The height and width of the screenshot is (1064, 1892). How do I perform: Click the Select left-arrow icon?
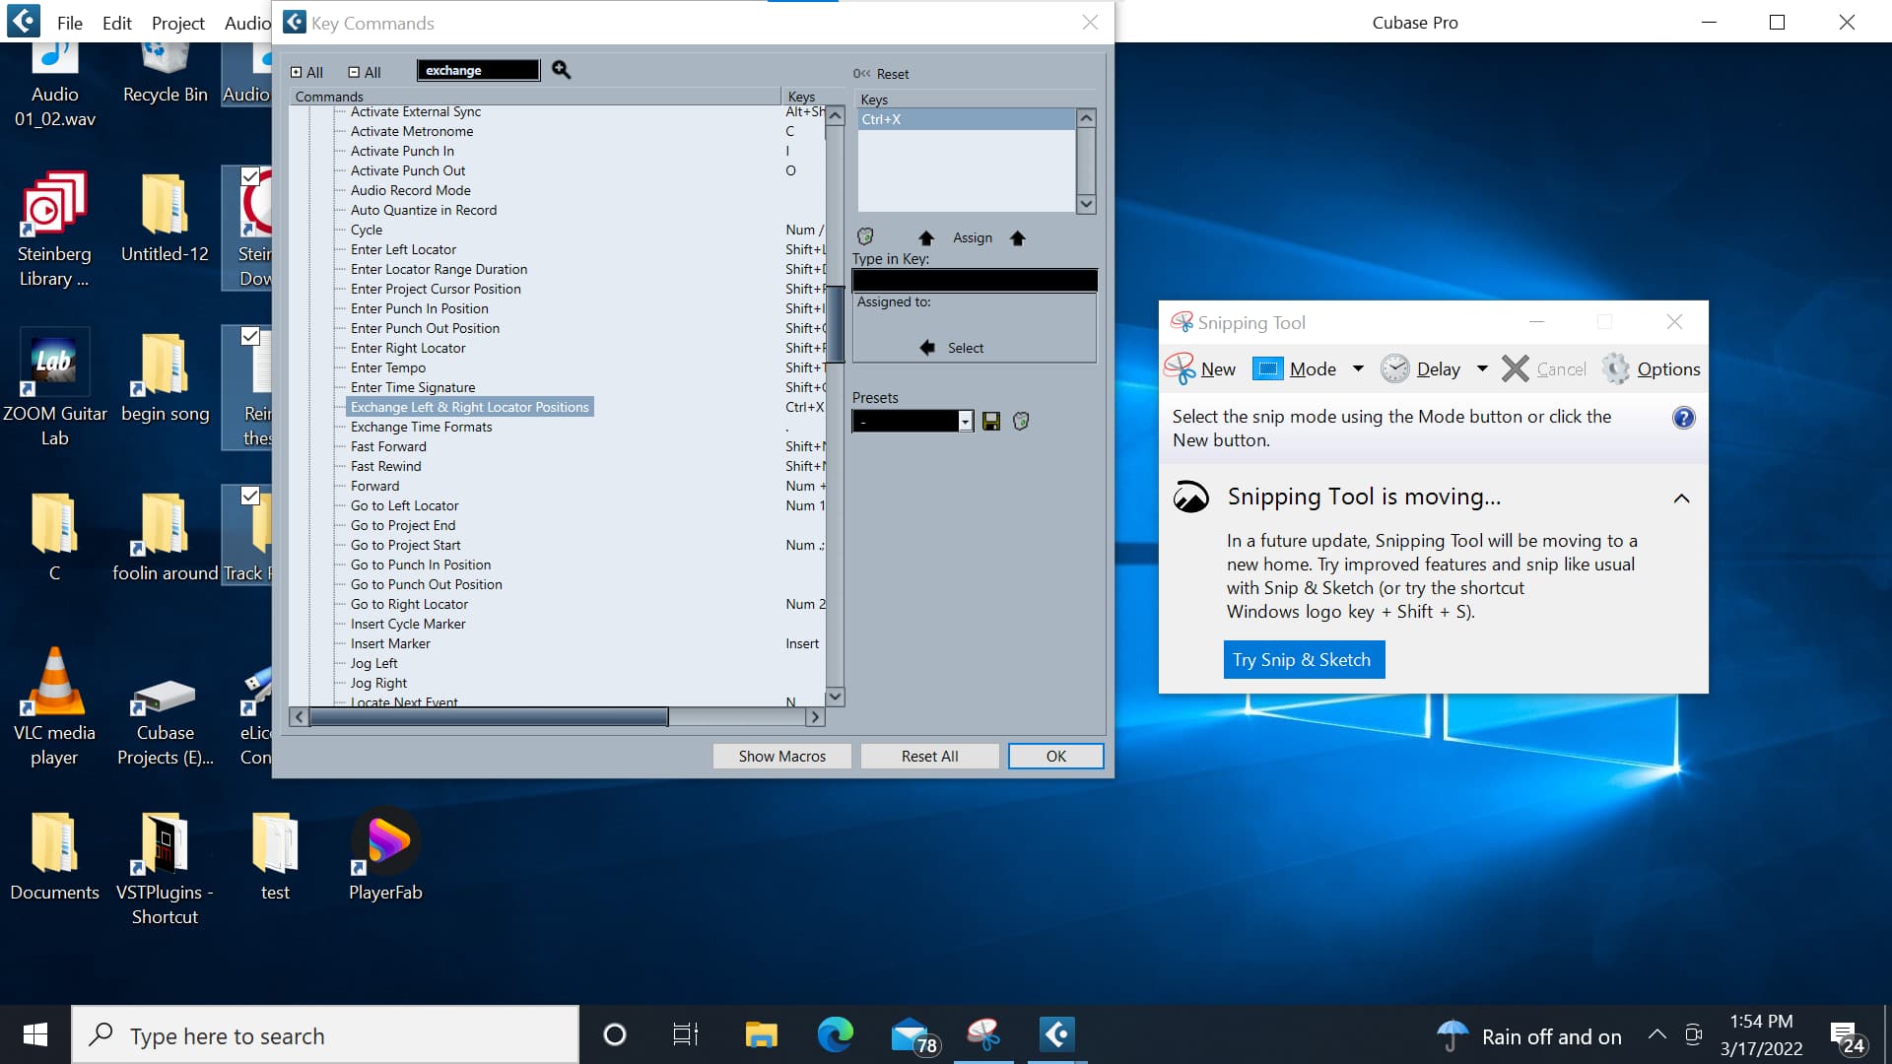click(x=926, y=348)
